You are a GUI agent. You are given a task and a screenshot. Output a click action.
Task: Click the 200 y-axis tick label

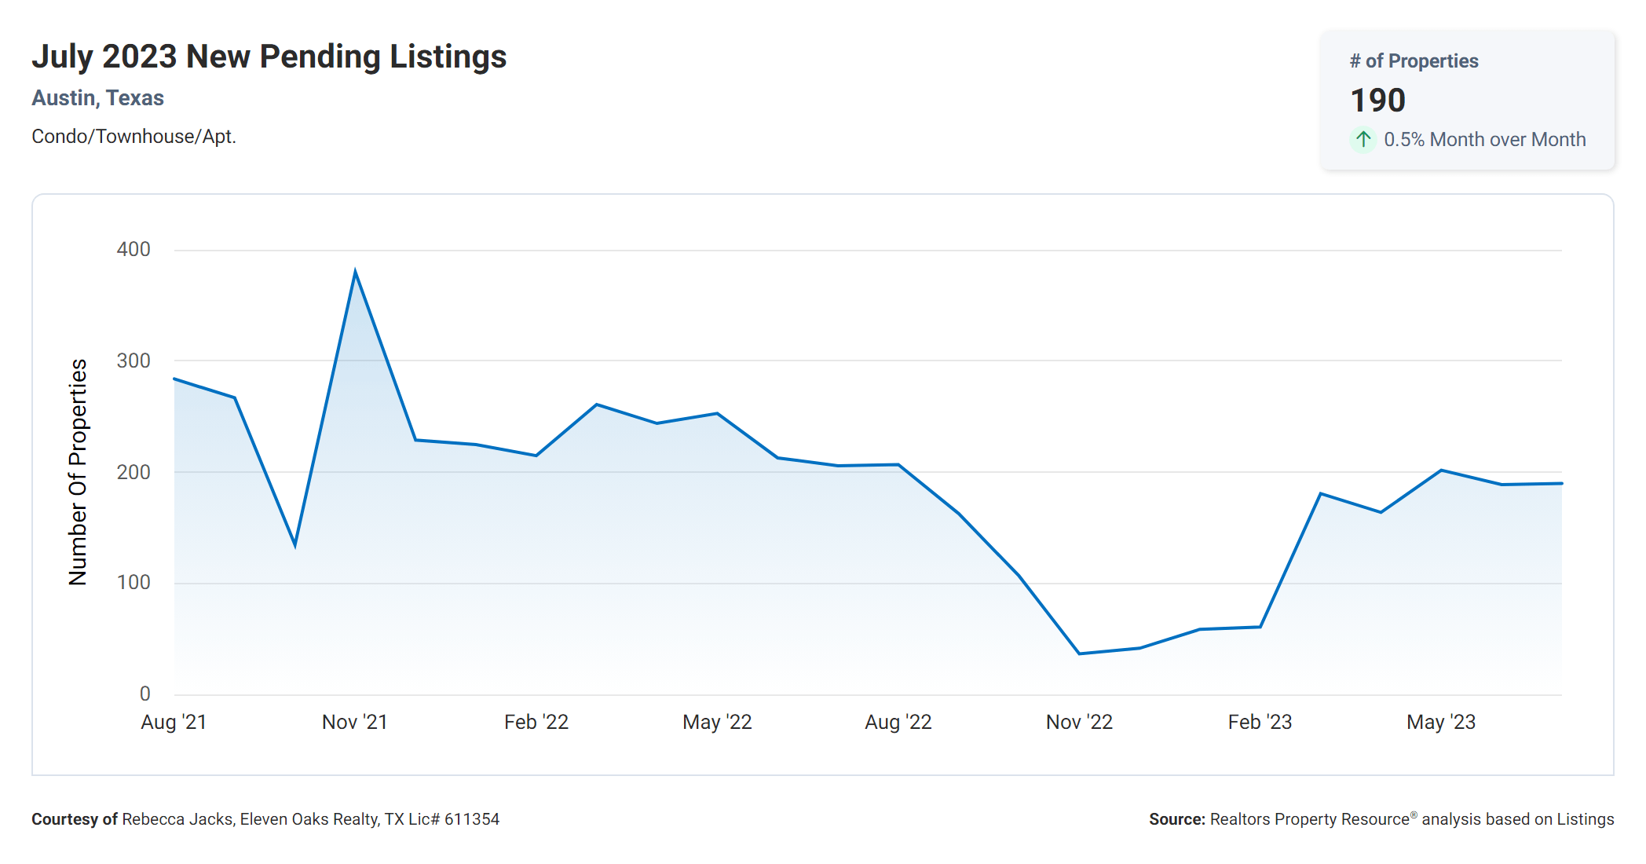click(x=134, y=472)
